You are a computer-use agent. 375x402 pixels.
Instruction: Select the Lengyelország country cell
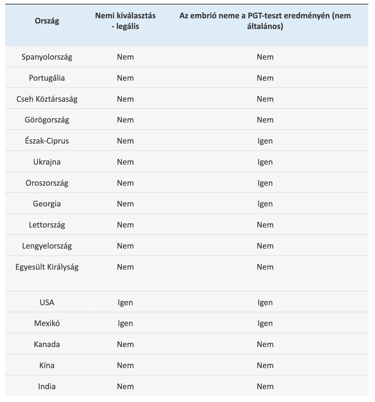coord(47,246)
